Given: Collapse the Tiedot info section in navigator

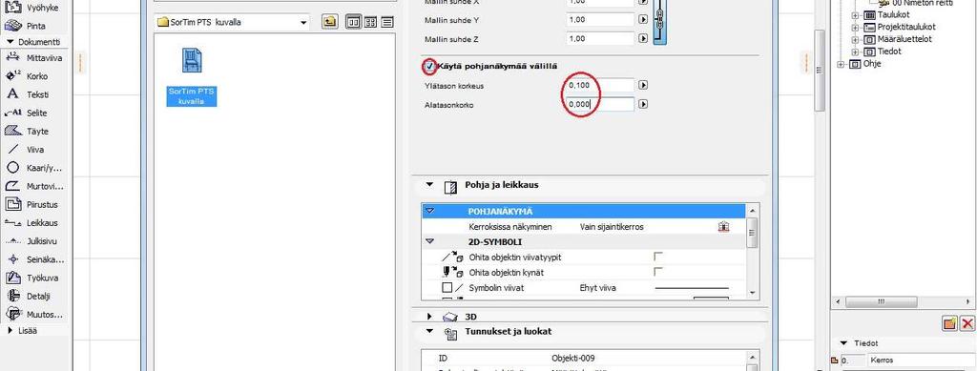Looking at the screenshot, I should (x=843, y=343).
